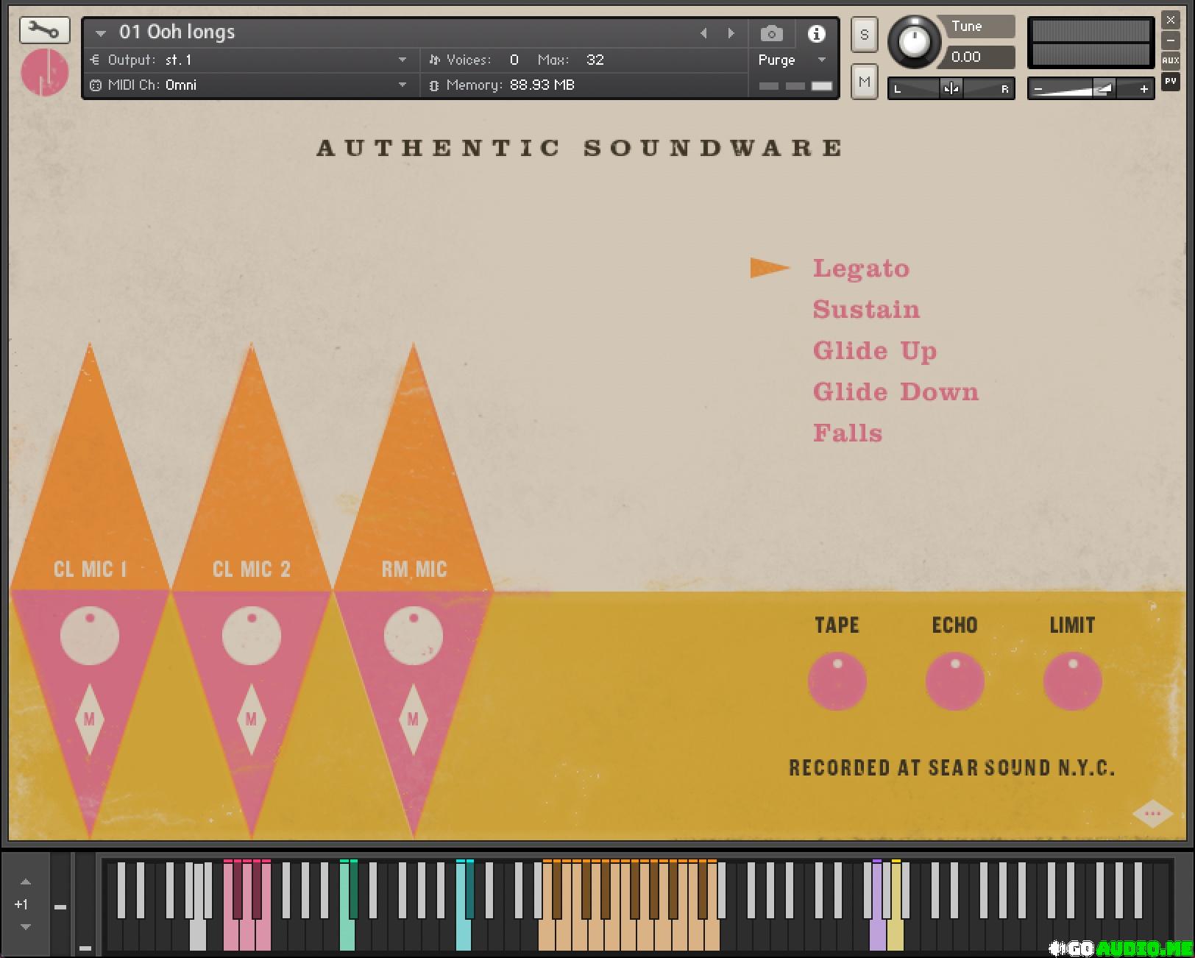The height and width of the screenshot is (958, 1195).
Task: Choose the Falls articulation
Action: pyautogui.click(x=847, y=433)
